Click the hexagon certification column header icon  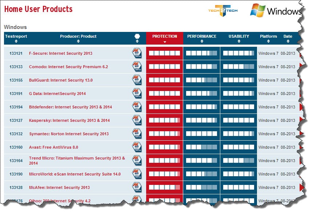(137, 36)
